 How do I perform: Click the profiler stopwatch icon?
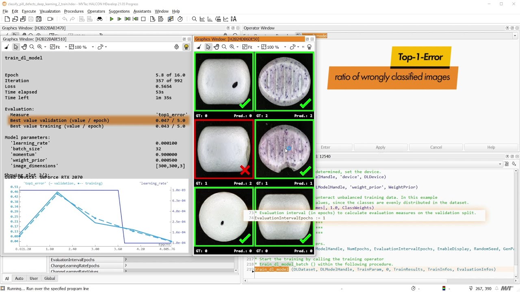pyautogui.click(x=180, y=19)
